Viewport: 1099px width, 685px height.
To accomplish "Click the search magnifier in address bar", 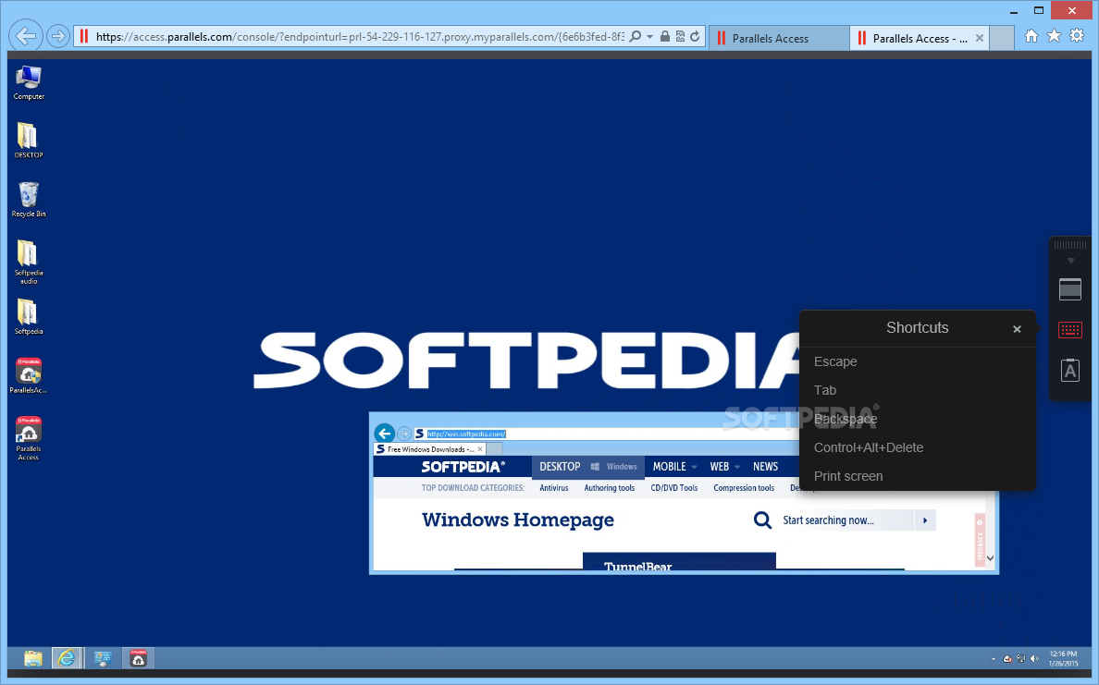I will click(x=635, y=36).
